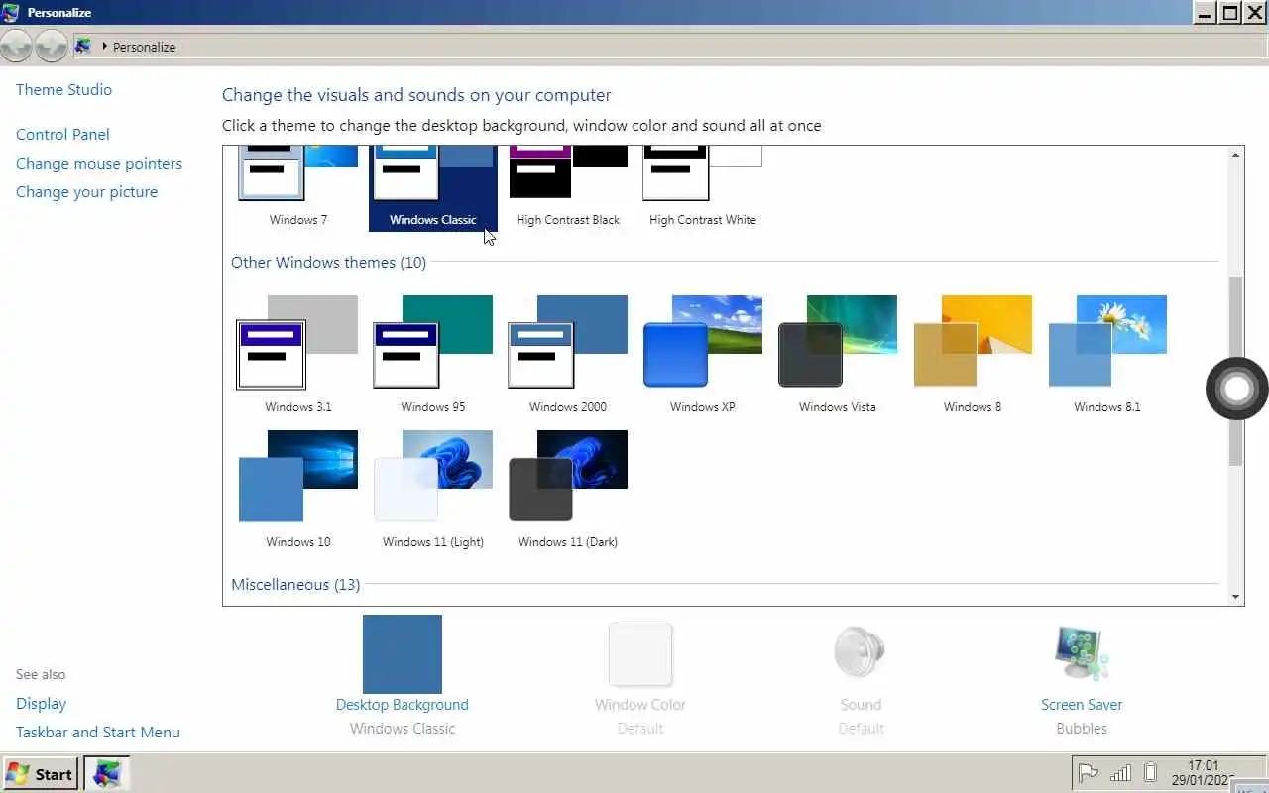Open Desktop Background settings swatch
The height and width of the screenshot is (793, 1269).
pos(403,654)
